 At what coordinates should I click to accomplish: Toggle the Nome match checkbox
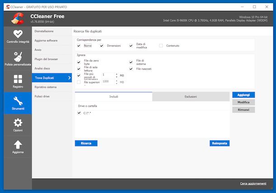tap(79, 46)
